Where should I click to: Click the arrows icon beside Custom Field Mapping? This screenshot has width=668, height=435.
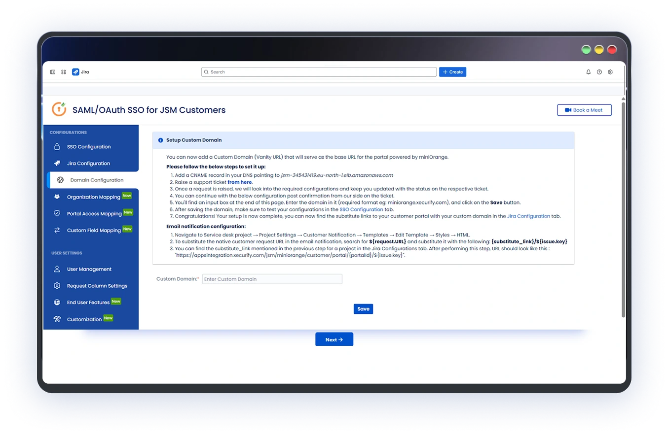(x=57, y=230)
